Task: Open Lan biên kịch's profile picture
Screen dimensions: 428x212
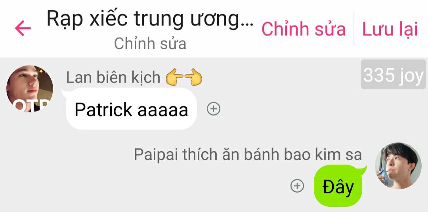Action: tap(29, 89)
